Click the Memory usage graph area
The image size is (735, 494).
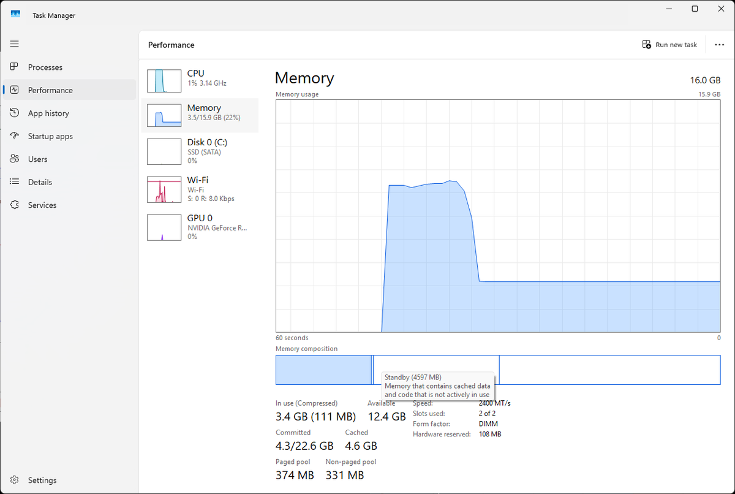[498, 216]
